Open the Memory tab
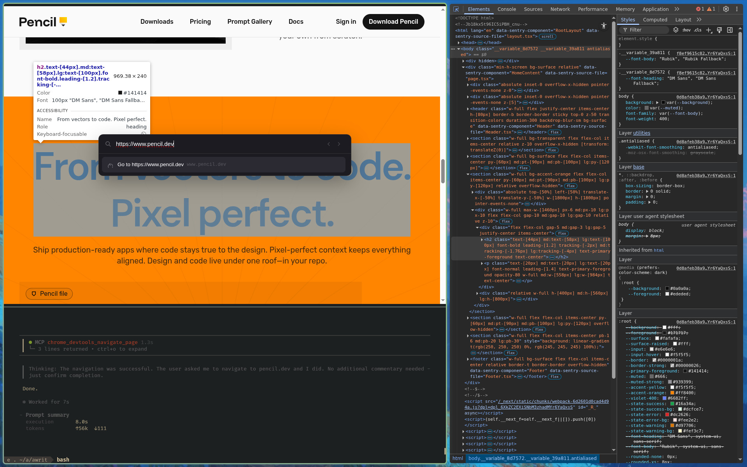The width and height of the screenshot is (747, 467). (625, 9)
